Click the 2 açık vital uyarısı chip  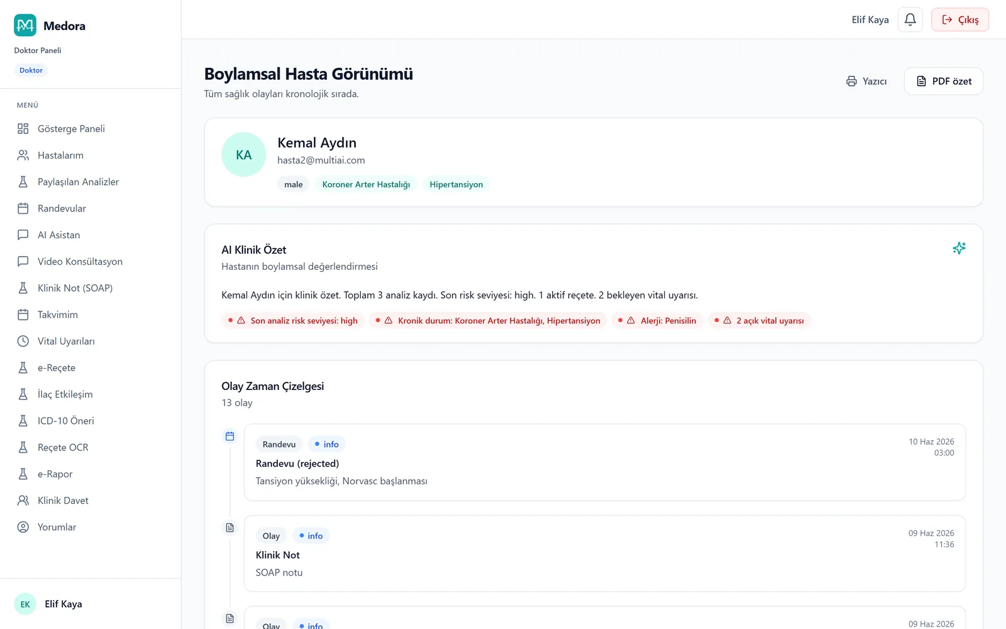[x=760, y=321]
